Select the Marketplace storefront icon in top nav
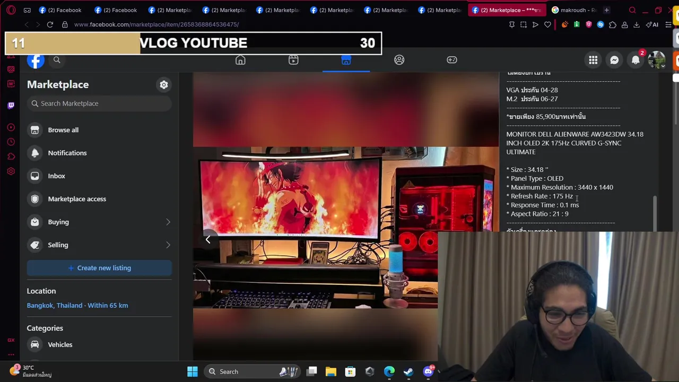Image resolution: width=679 pixels, height=382 pixels. 346,60
